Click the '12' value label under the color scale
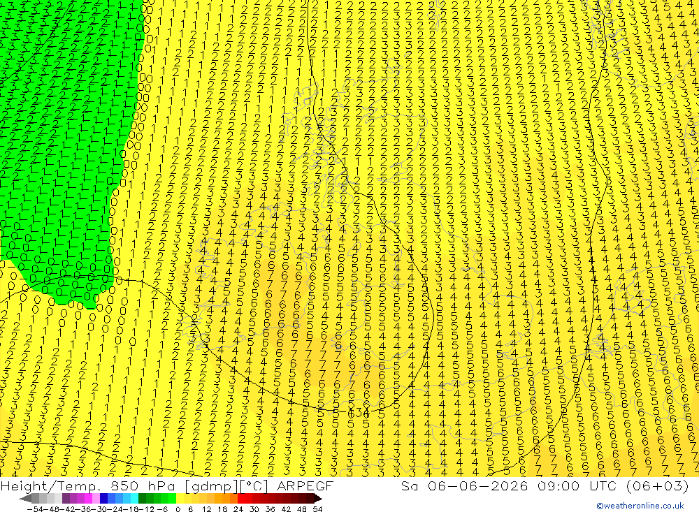Image resolution: width=699 pixels, height=512 pixels. (206, 509)
